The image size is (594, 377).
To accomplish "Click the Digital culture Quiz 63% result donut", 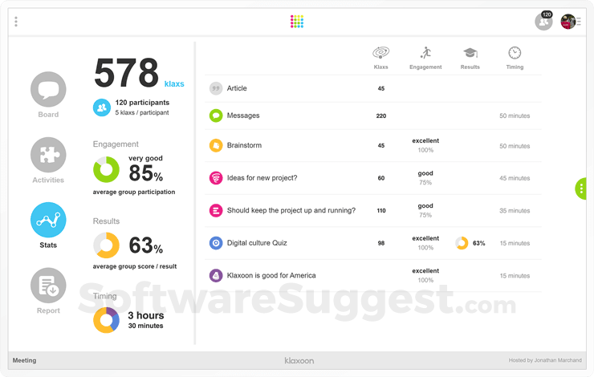I will [462, 243].
